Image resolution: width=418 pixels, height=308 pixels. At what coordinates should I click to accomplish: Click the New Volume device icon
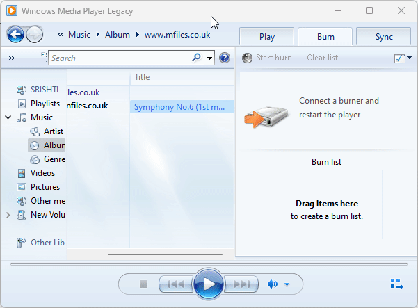coord(21,215)
